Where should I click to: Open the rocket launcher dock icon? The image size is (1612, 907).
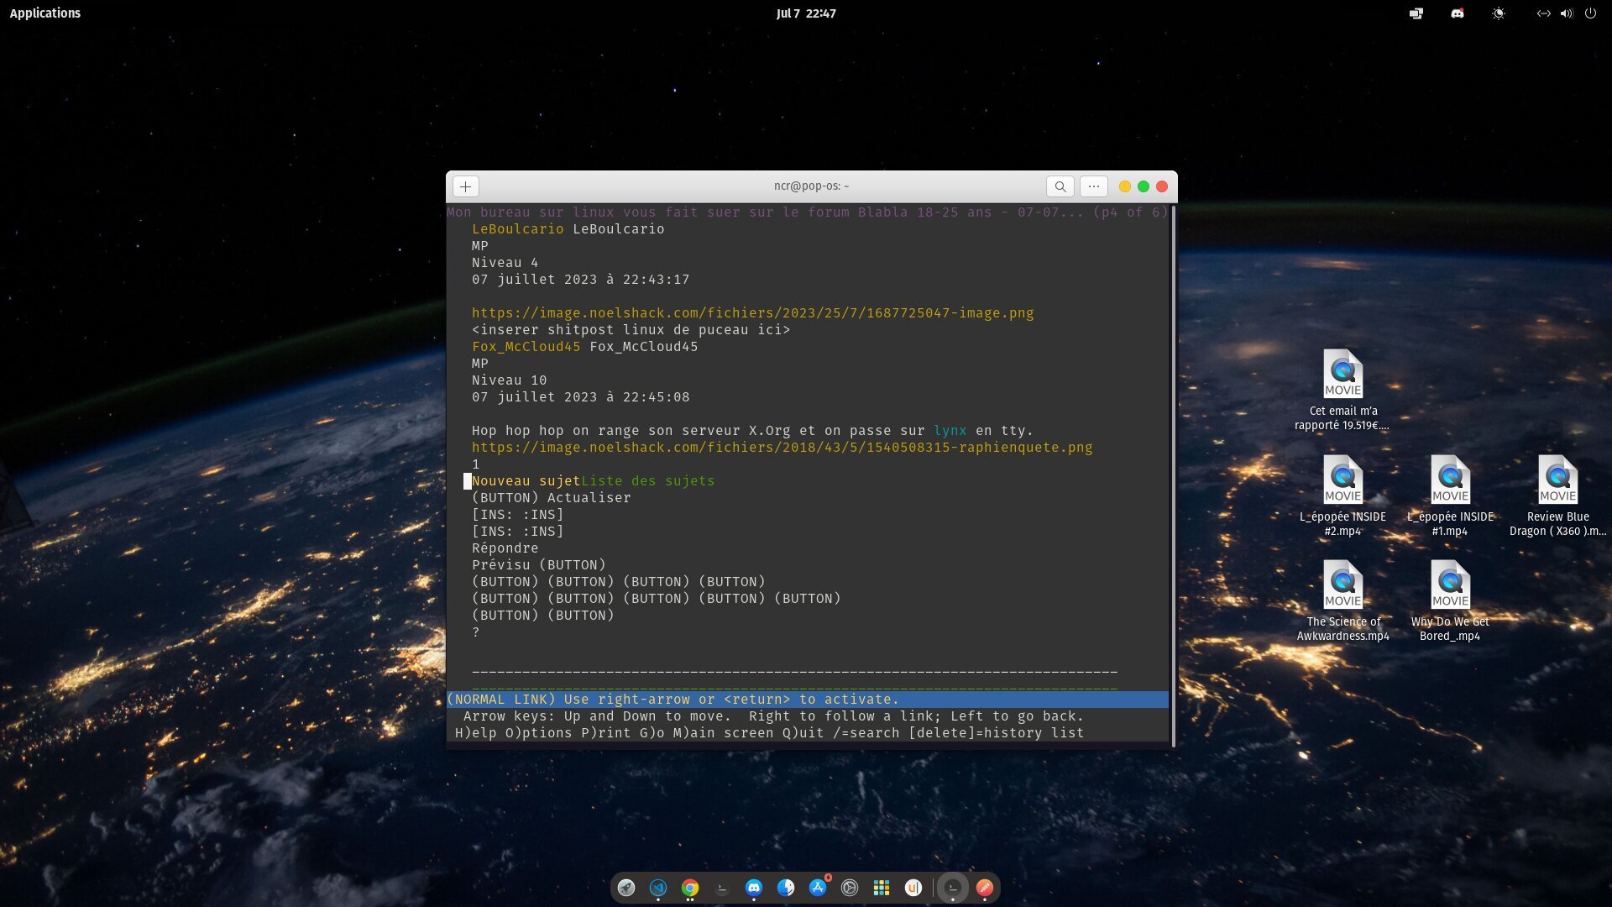626,888
